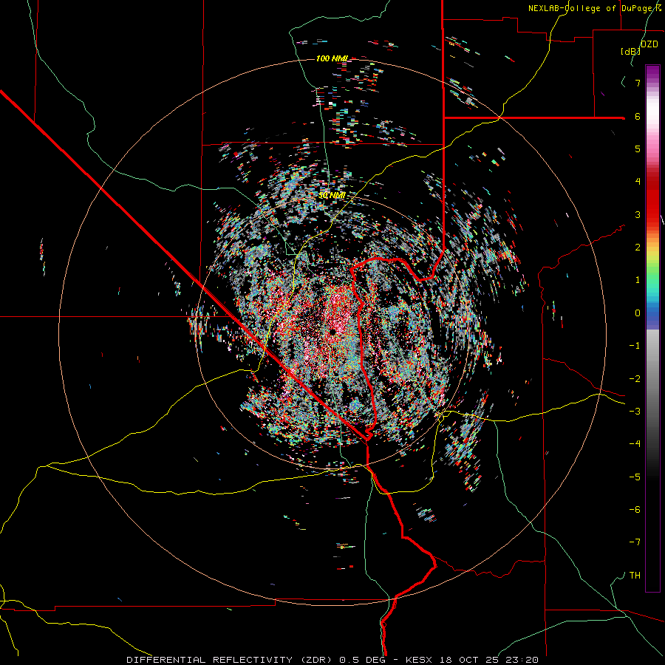
Task: Click the 4 value on the dB scale
Action: point(638,182)
